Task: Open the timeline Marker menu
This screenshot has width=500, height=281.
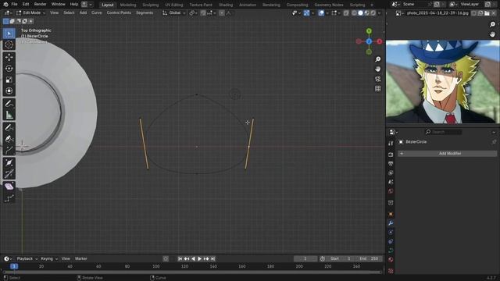Action: 81,258
